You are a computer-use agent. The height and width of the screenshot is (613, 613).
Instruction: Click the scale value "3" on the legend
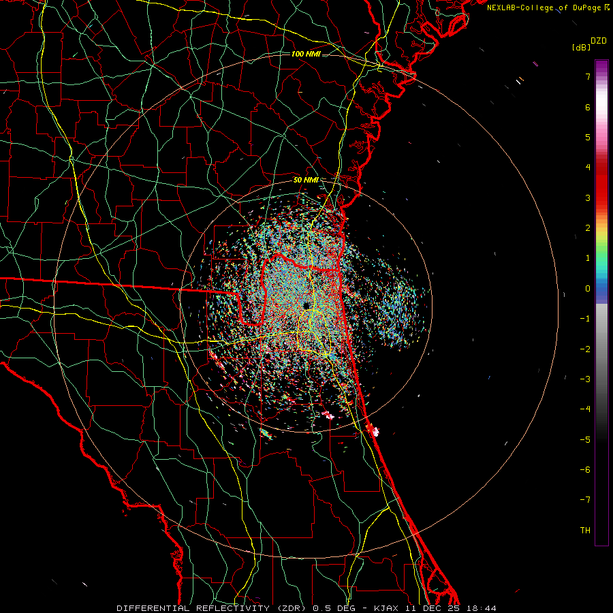point(588,198)
